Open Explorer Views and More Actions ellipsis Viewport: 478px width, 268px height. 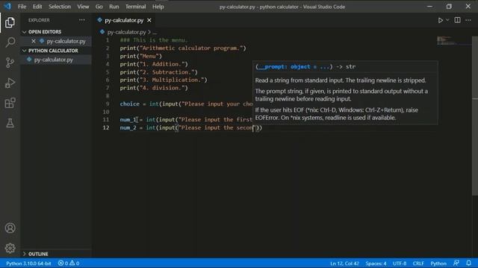(x=81, y=20)
